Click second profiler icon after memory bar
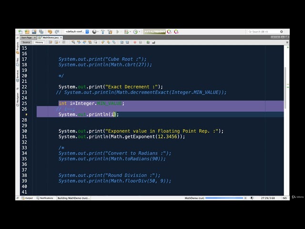305x229 pixels. click(x=176, y=32)
